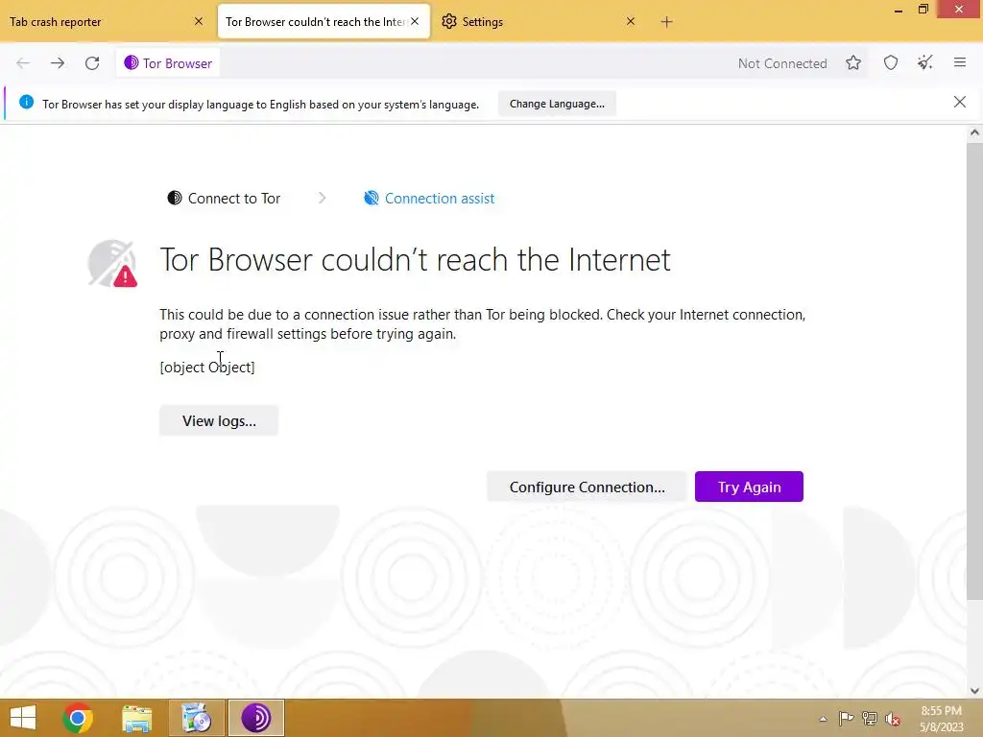Go back using the back arrow

[x=23, y=63]
